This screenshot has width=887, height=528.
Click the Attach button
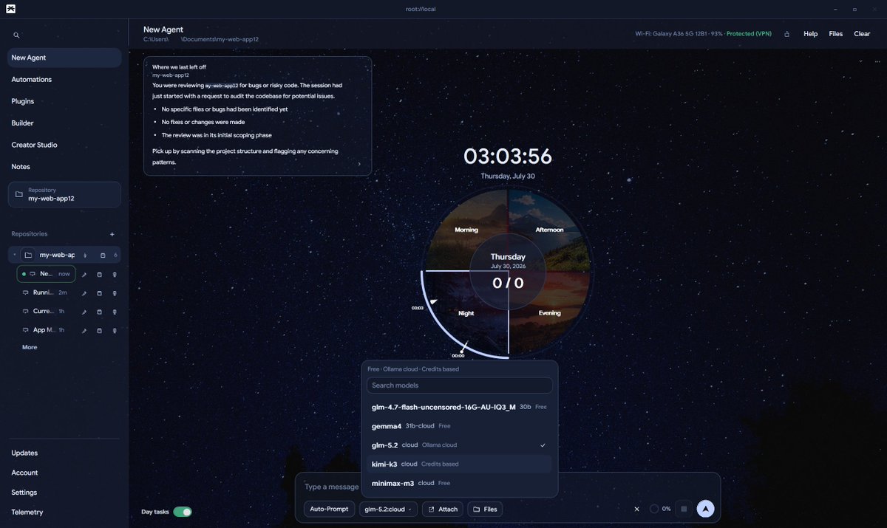coord(442,509)
